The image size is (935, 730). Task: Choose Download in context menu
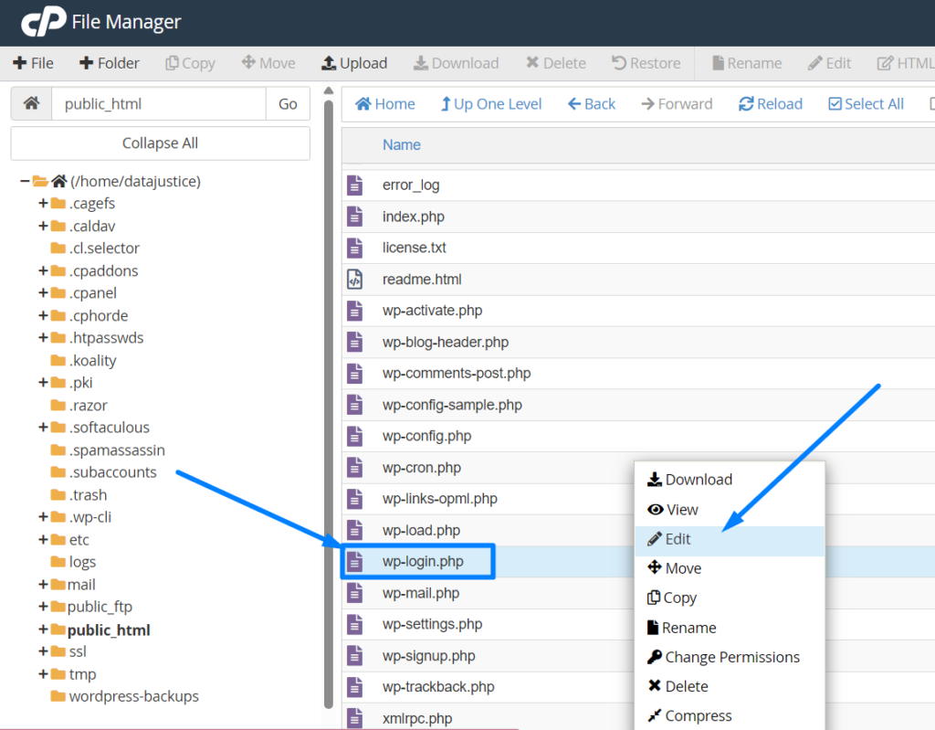click(730, 480)
